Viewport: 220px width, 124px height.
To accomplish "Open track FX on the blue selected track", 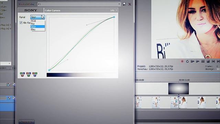I will (x=14, y=98).
